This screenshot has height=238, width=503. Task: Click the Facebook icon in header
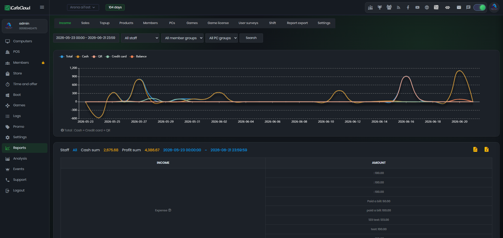408,7
